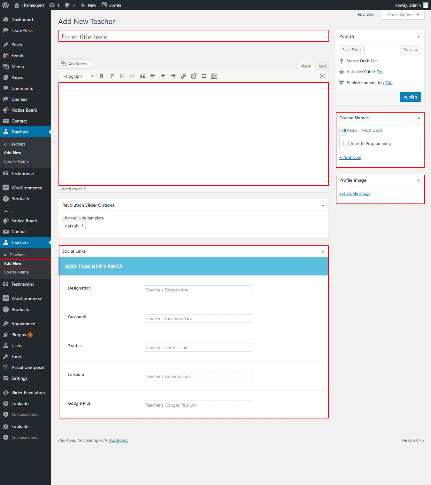This screenshot has width=431, height=485.
Task: Insert Read More tag from toolbar
Action: tap(204, 76)
